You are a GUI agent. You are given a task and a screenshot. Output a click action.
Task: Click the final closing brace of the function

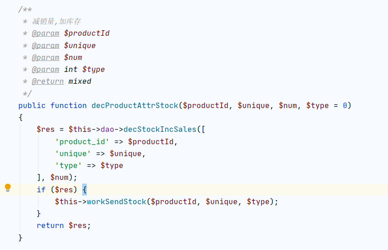pyautogui.click(x=21, y=237)
